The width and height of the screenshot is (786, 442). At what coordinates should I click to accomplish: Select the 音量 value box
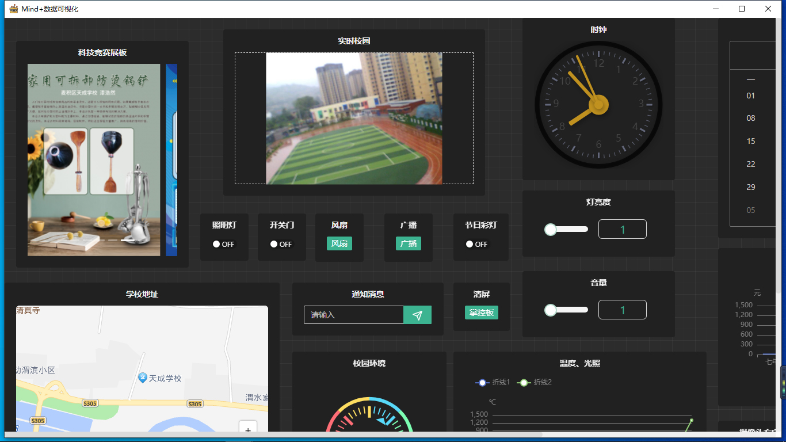pyautogui.click(x=623, y=310)
